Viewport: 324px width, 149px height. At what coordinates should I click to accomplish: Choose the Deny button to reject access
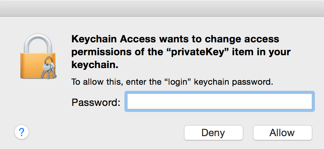point(214,133)
